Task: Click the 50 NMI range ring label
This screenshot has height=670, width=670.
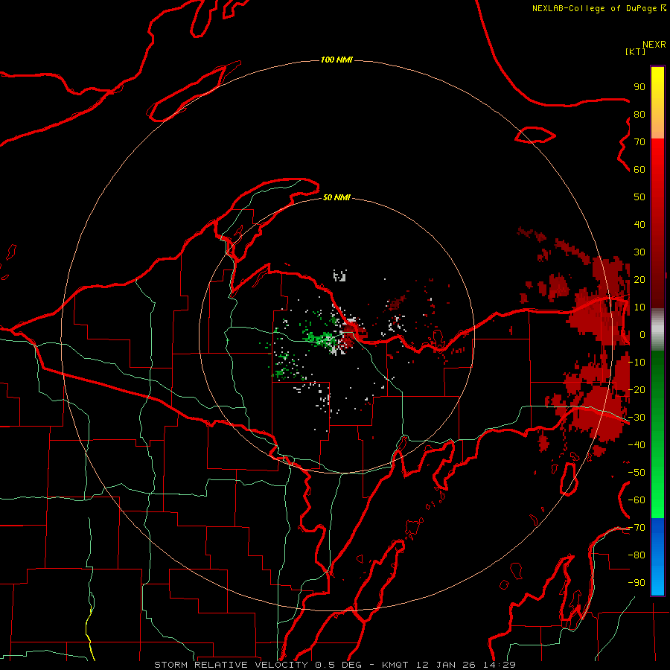Action: click(x=336, y=197)
